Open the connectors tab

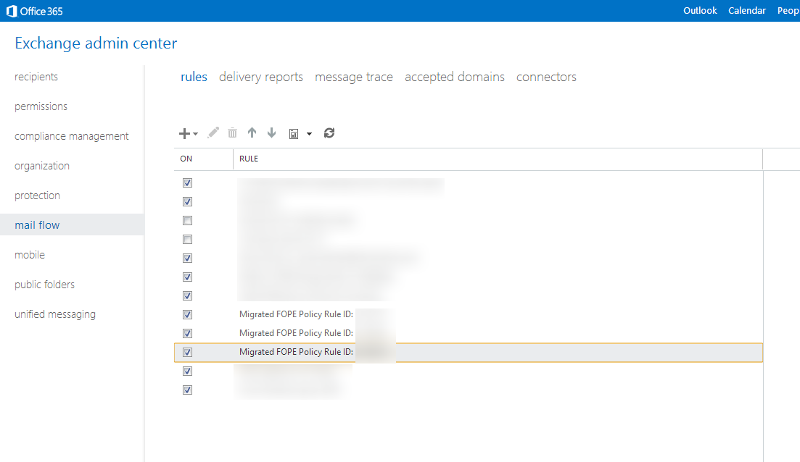546,77
